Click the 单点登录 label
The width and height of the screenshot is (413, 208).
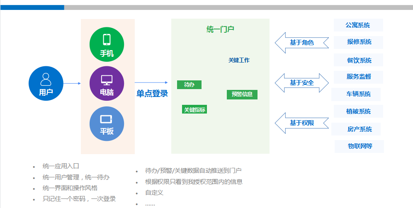pos(152,94)
